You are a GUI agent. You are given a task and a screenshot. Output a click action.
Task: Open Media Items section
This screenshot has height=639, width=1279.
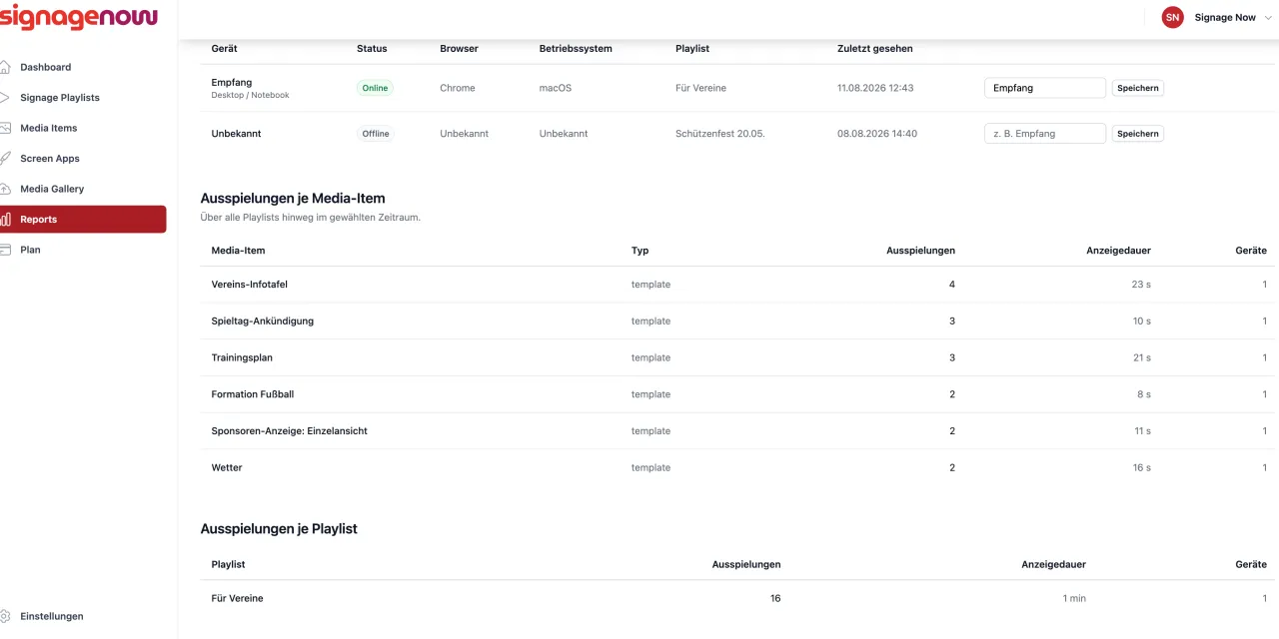point(83,128)
